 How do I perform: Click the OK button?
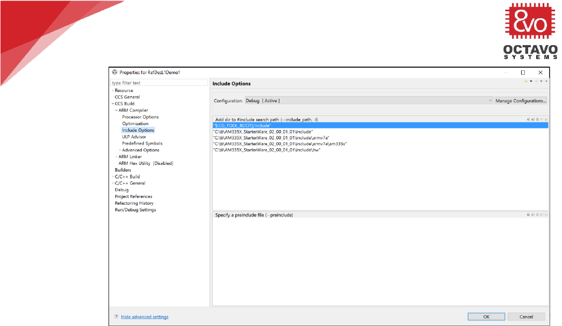click(486, 317)
